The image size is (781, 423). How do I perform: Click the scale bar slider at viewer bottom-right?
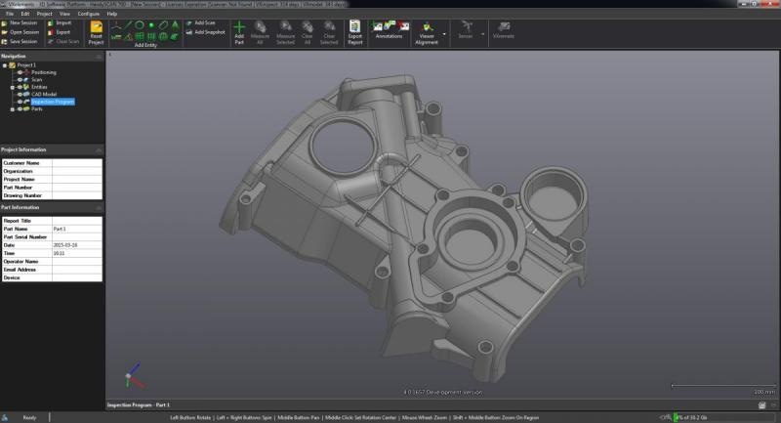coord(723,386)
